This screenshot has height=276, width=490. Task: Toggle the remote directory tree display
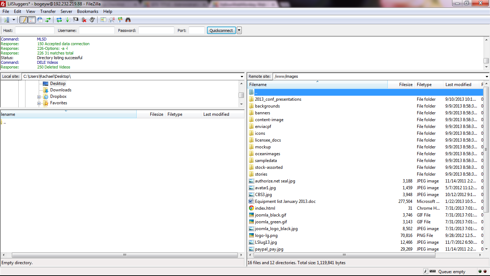40,20
